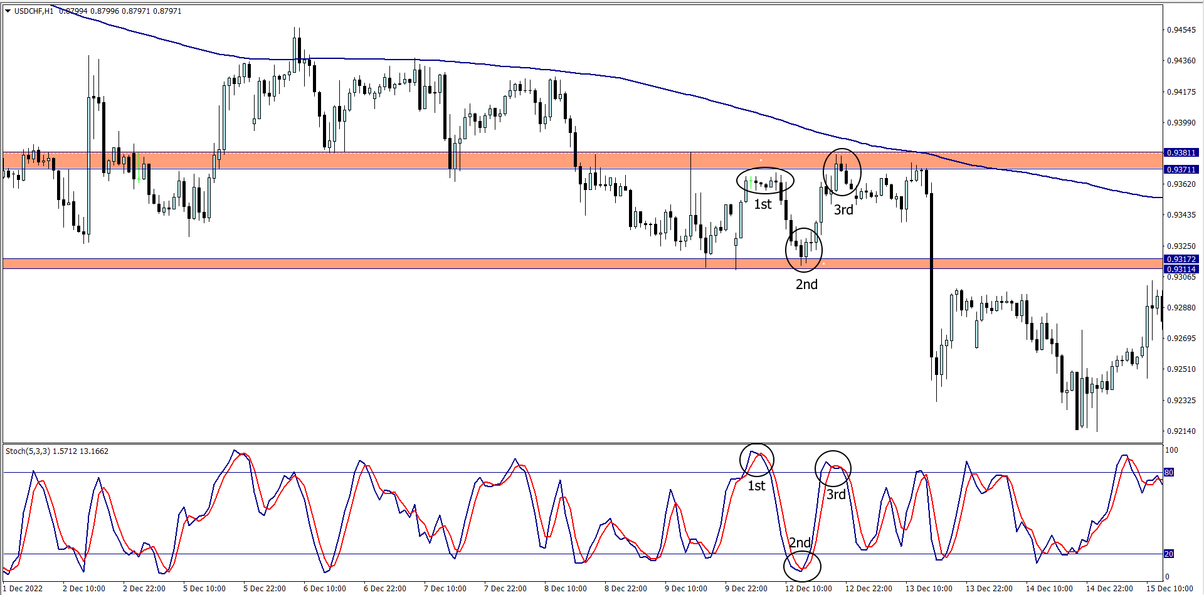Click the 0.93990 price scale label
This screenshot has width=1204, height=595.
[1181, 123]
